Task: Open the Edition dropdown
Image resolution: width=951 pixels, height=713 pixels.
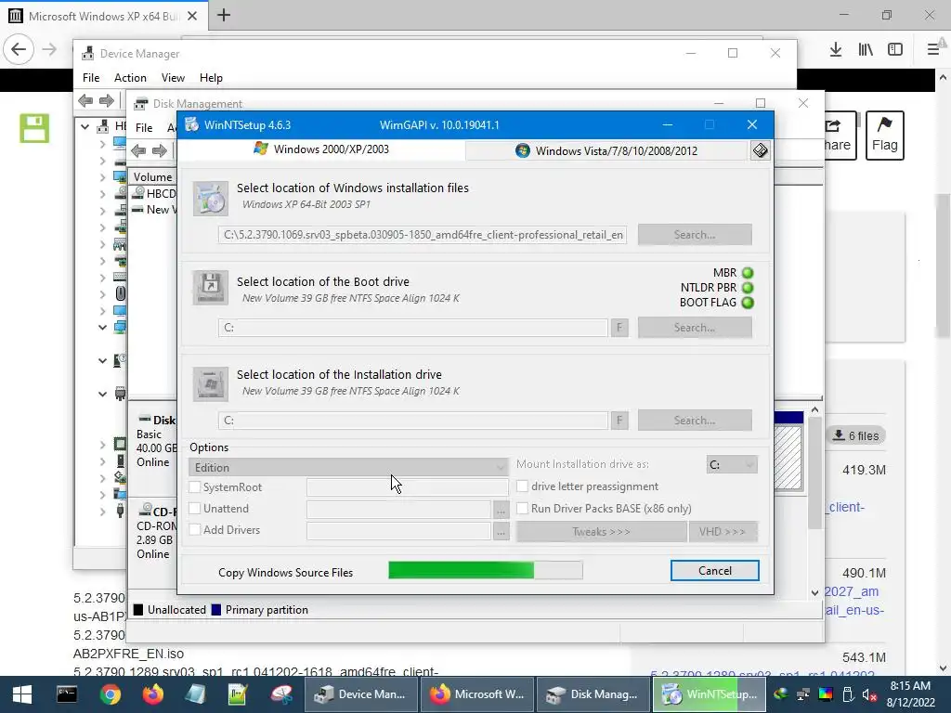Action: [348, 467]
